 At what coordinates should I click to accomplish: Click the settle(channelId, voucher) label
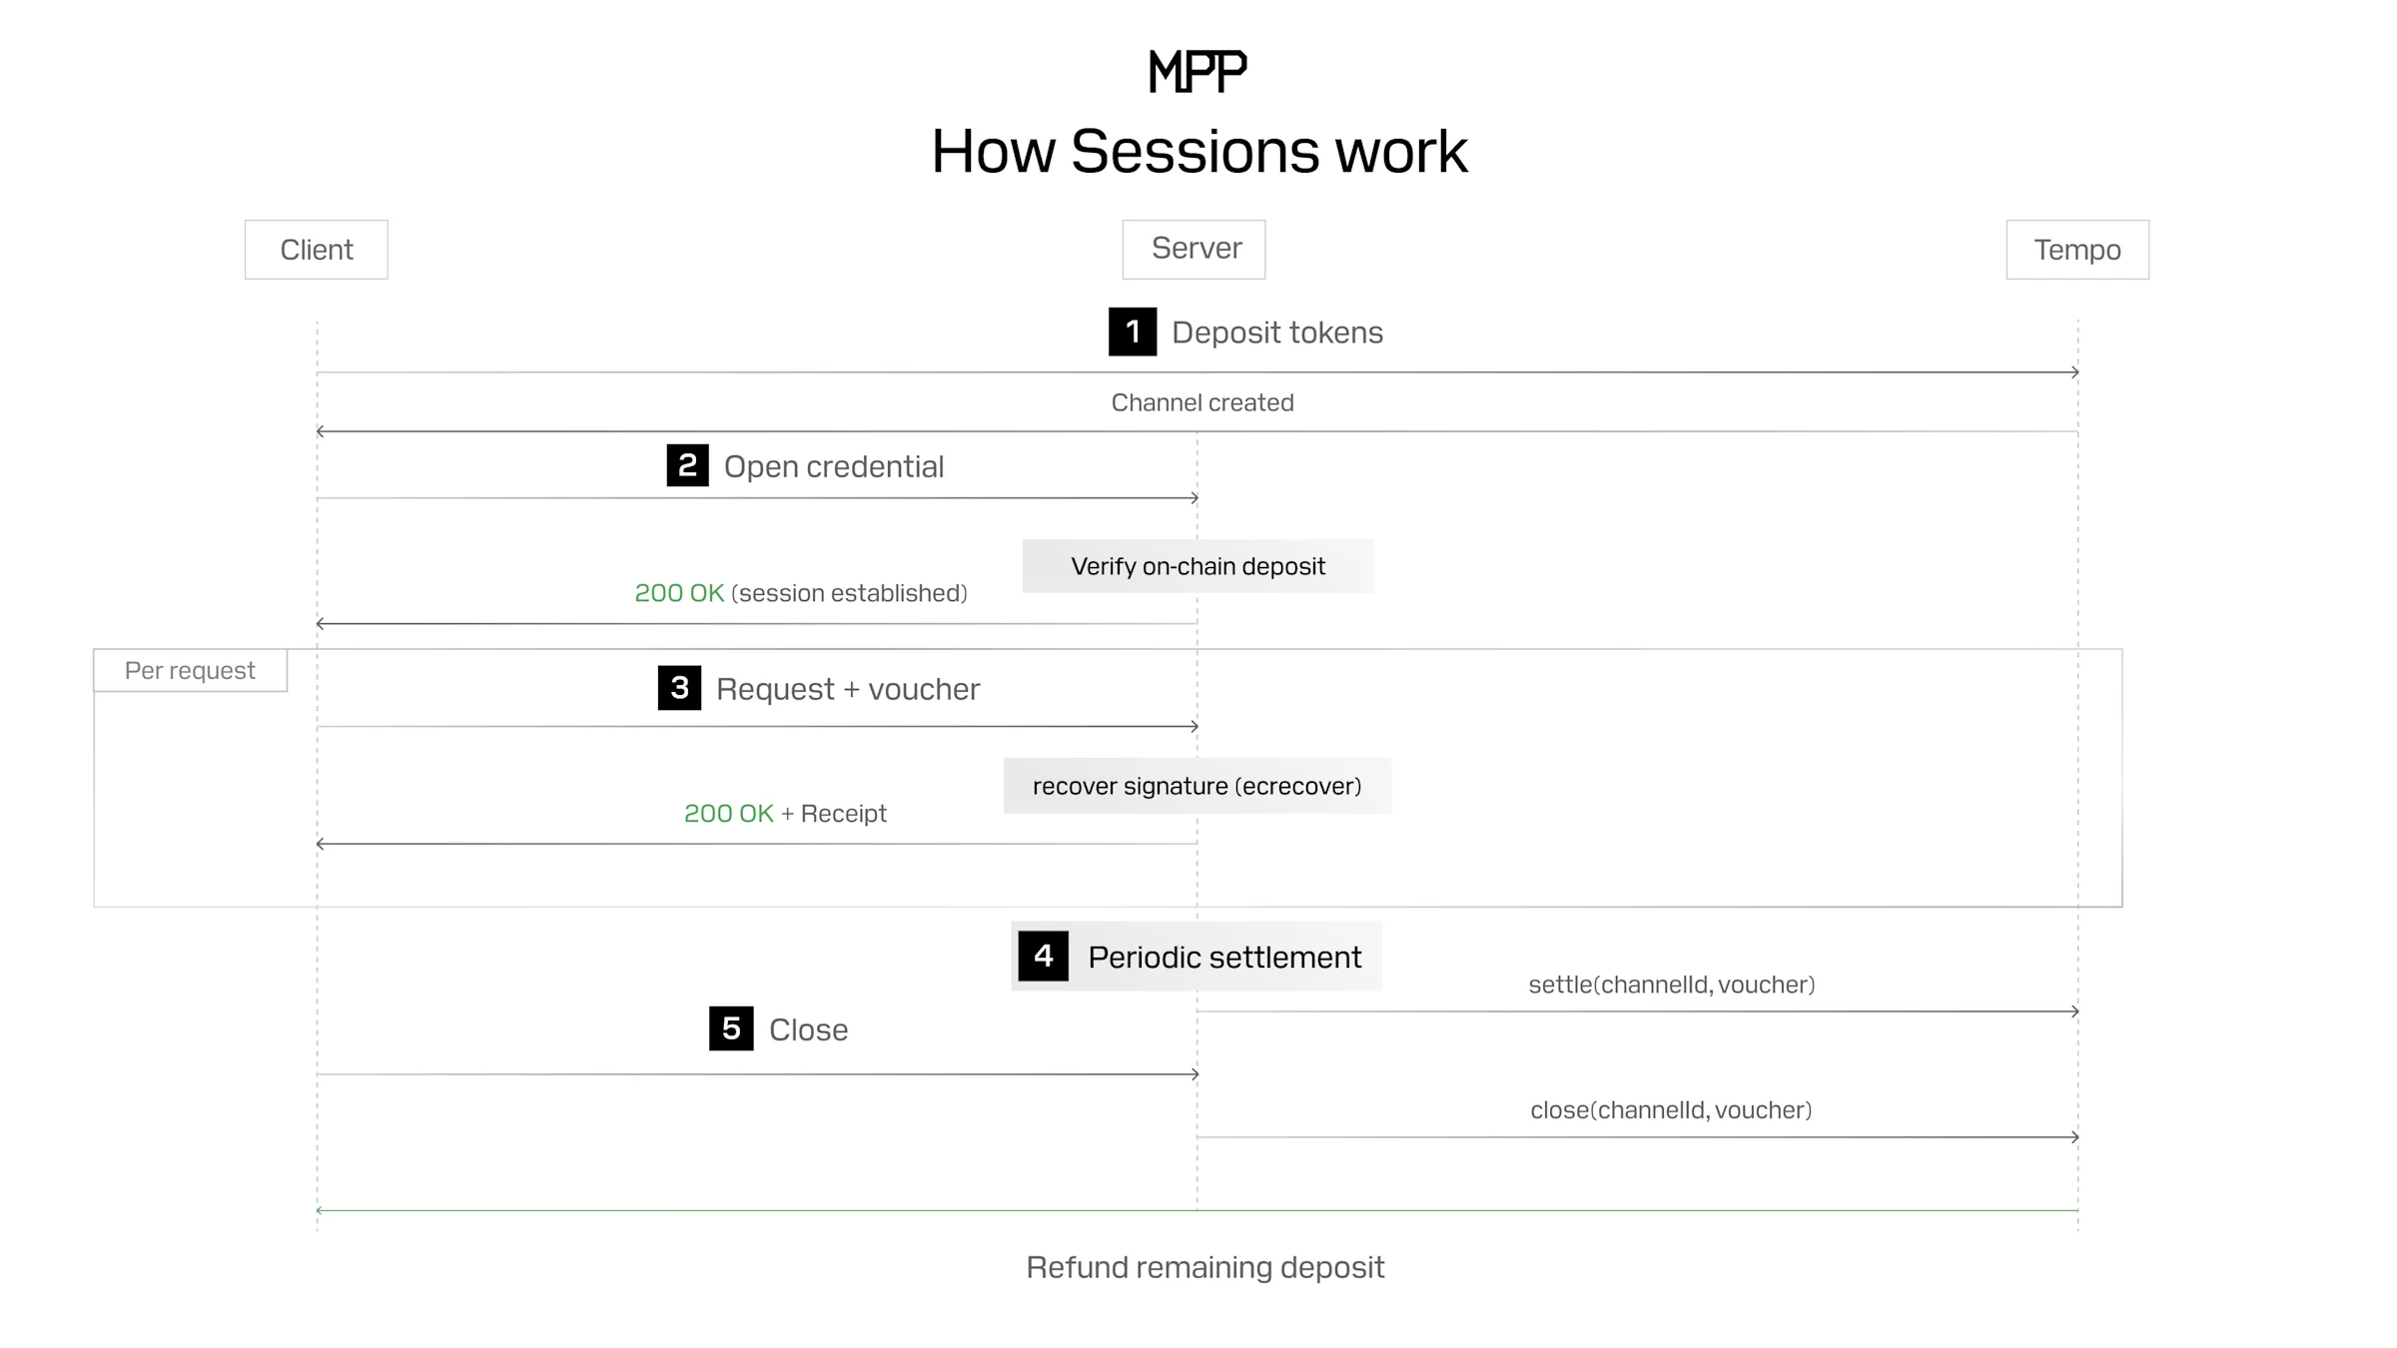pyautogui.click(x=1671, y=985)
